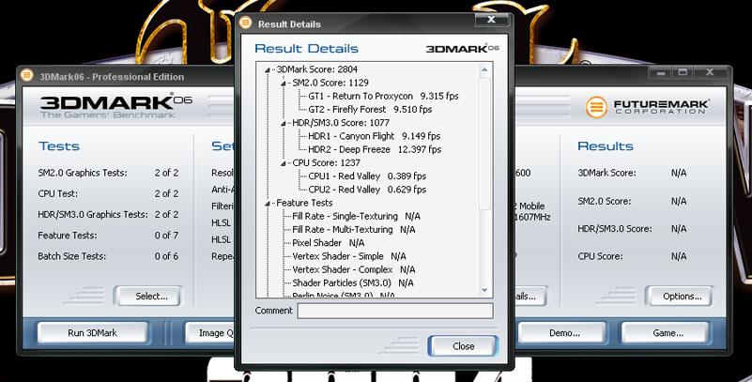Collapse the SM2.0 Score node
Screen dimensions: 752x382
(x=284, y=84)
